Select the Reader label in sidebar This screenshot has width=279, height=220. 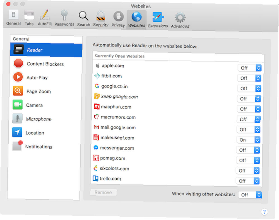[x=35, y=50]
